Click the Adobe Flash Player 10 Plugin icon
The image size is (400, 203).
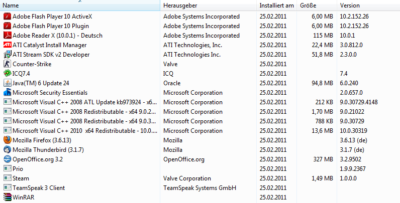8,26
